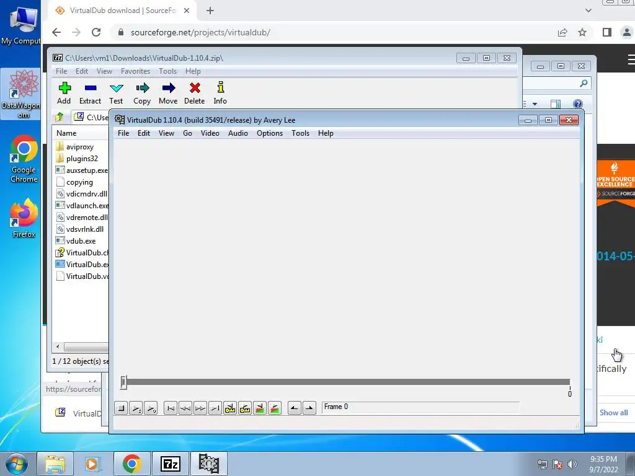Click the next scene scan icon
635x476 pixels.
point(275,408)
